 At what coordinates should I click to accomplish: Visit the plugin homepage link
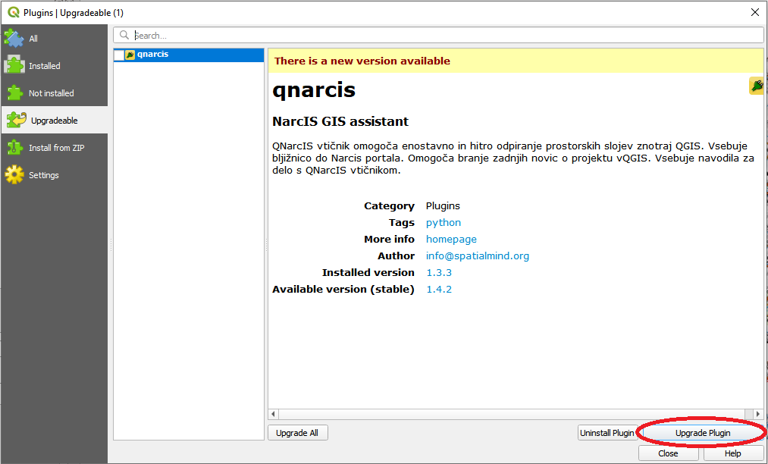[451, 239]
